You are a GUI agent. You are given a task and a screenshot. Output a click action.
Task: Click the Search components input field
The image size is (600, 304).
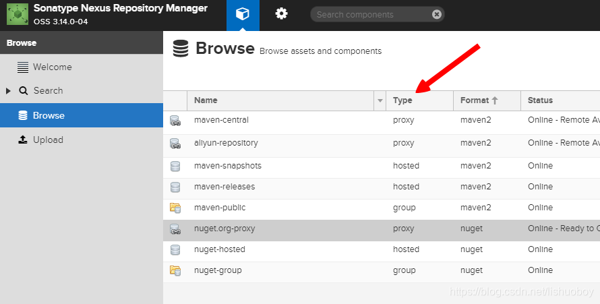[377, 15]
